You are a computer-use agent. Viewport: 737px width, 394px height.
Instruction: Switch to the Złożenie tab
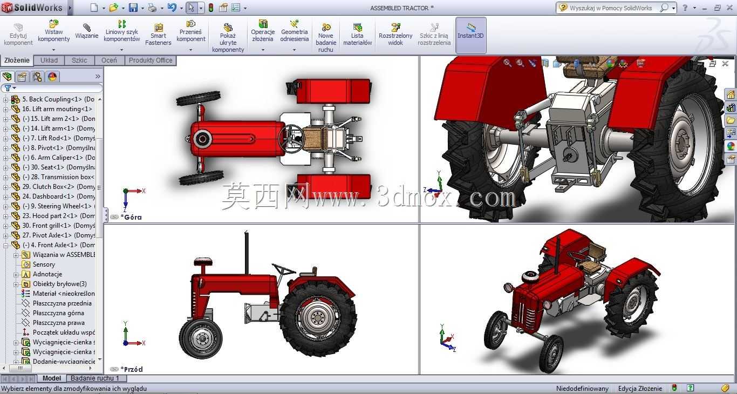tap(17, 60)
